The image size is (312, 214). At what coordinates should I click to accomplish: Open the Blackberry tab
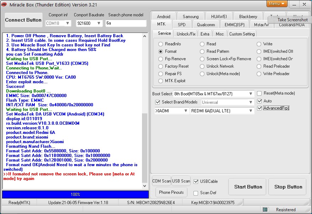tap(248, 17)
